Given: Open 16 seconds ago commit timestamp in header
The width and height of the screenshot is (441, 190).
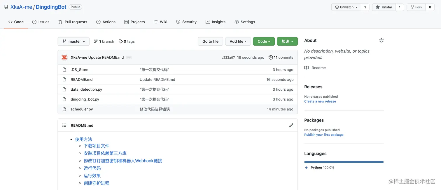Looking at the screenshot, I should (251, 58).
